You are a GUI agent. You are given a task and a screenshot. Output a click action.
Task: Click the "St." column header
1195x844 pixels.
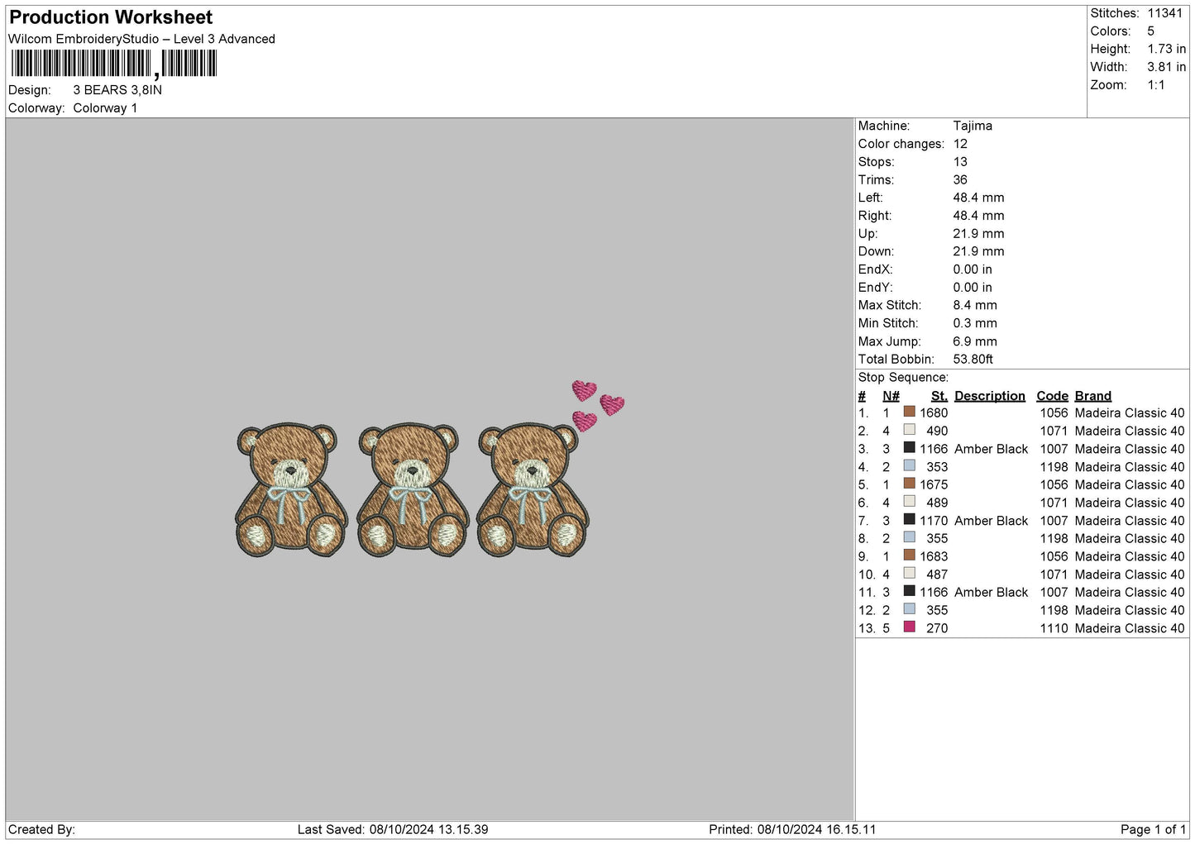pos(939,396)
